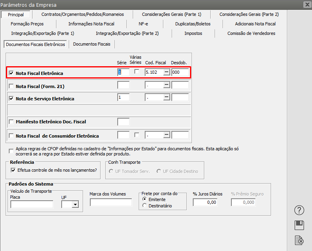Go to the Impostos tab
Image resolution: width=312 pixels, height=251 pixels.
point(193,33)
